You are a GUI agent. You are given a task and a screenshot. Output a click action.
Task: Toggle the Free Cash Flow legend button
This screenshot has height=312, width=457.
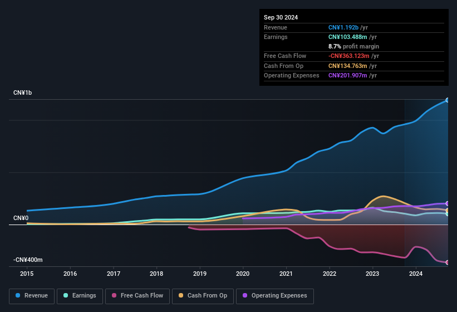(x=137, y=296)
